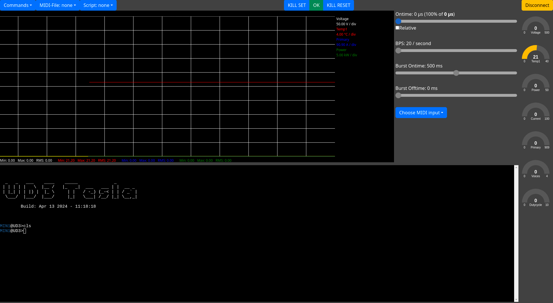Click the Voices gauge
Screen dimensions: 553x303
click(535, 169)
